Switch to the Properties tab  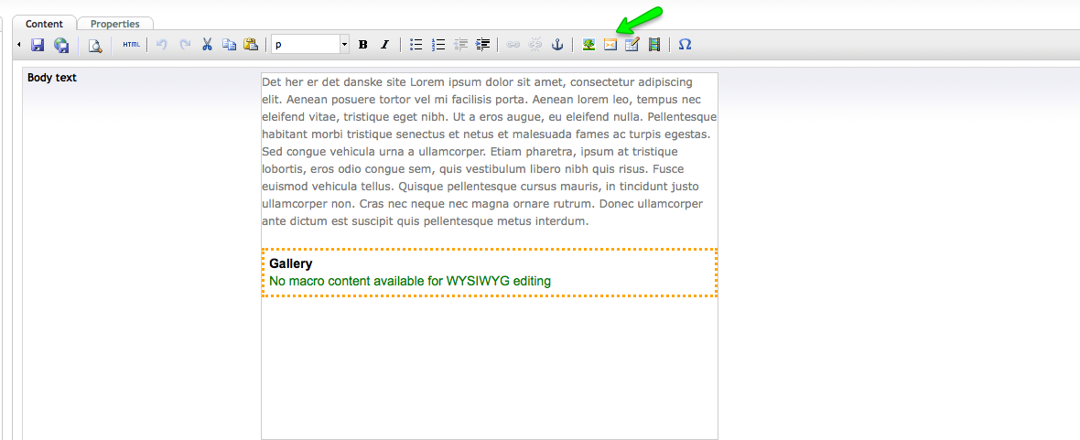[x=114, y=24]
